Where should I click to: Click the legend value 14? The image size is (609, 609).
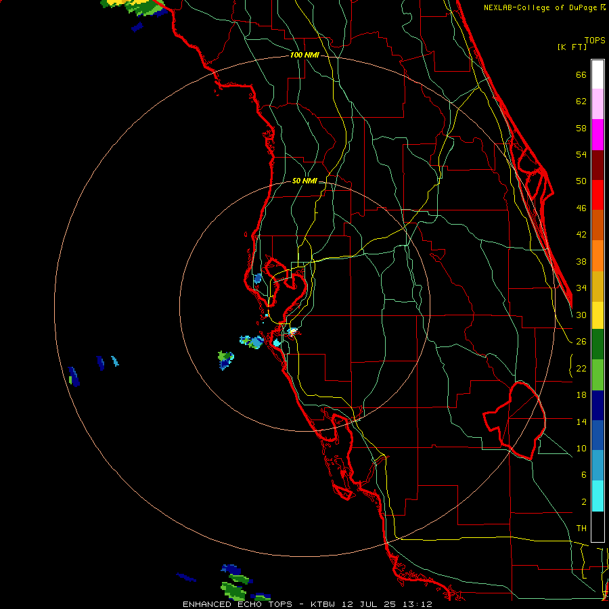coord(581,422)
